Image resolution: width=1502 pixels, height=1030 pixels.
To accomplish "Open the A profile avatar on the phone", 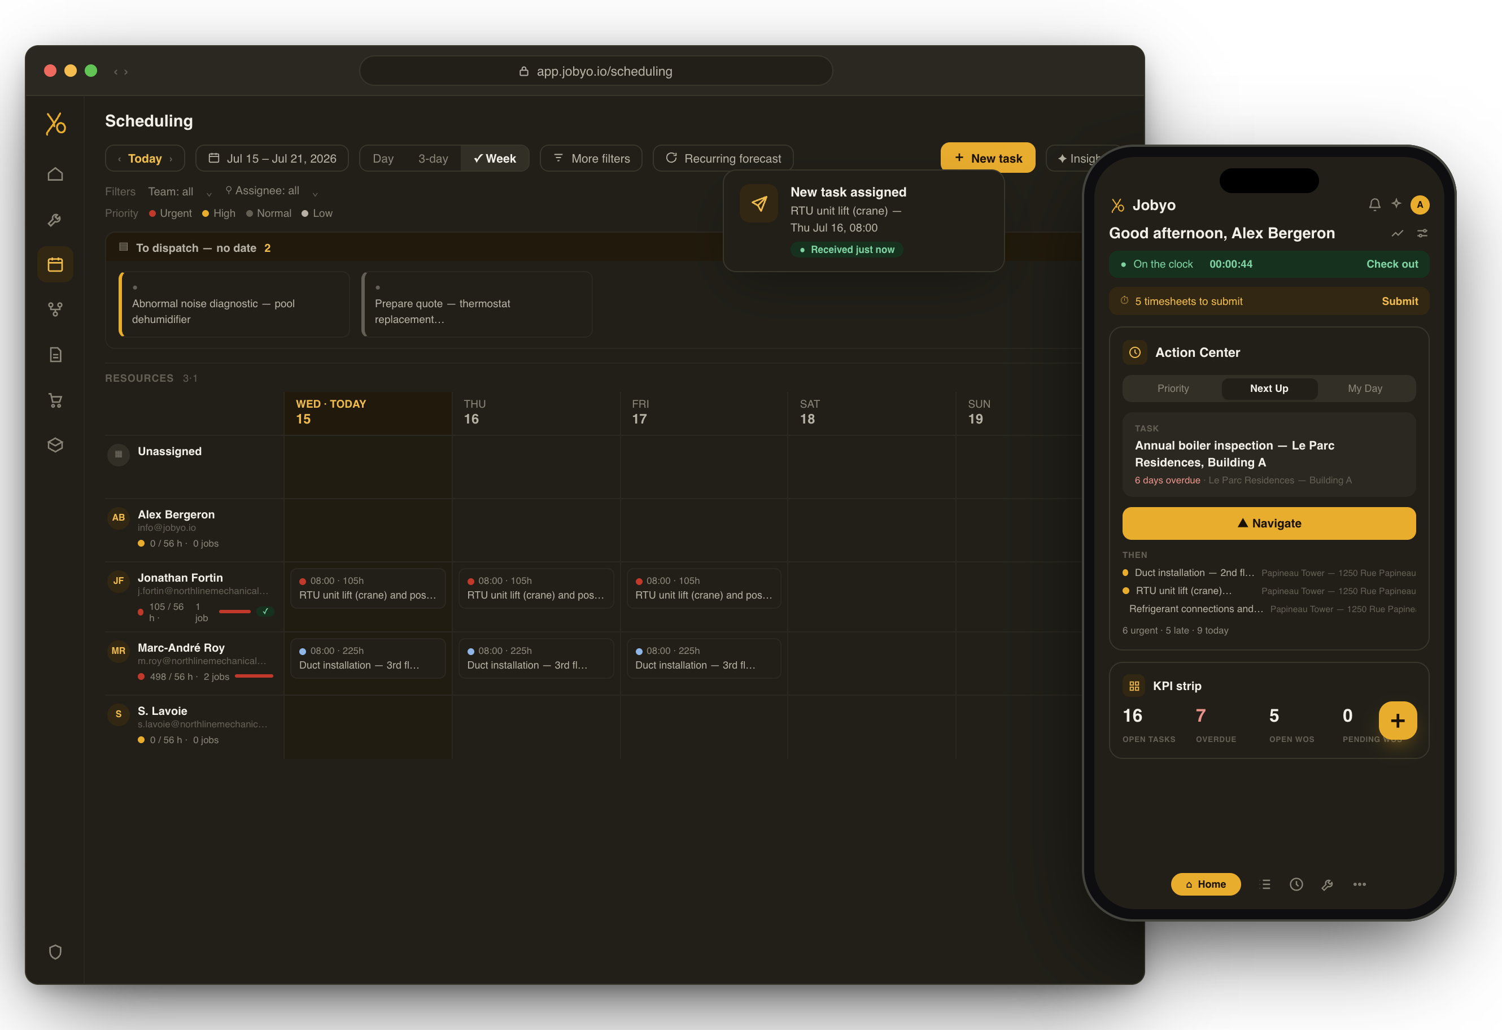I will (x=1419, y=205).
